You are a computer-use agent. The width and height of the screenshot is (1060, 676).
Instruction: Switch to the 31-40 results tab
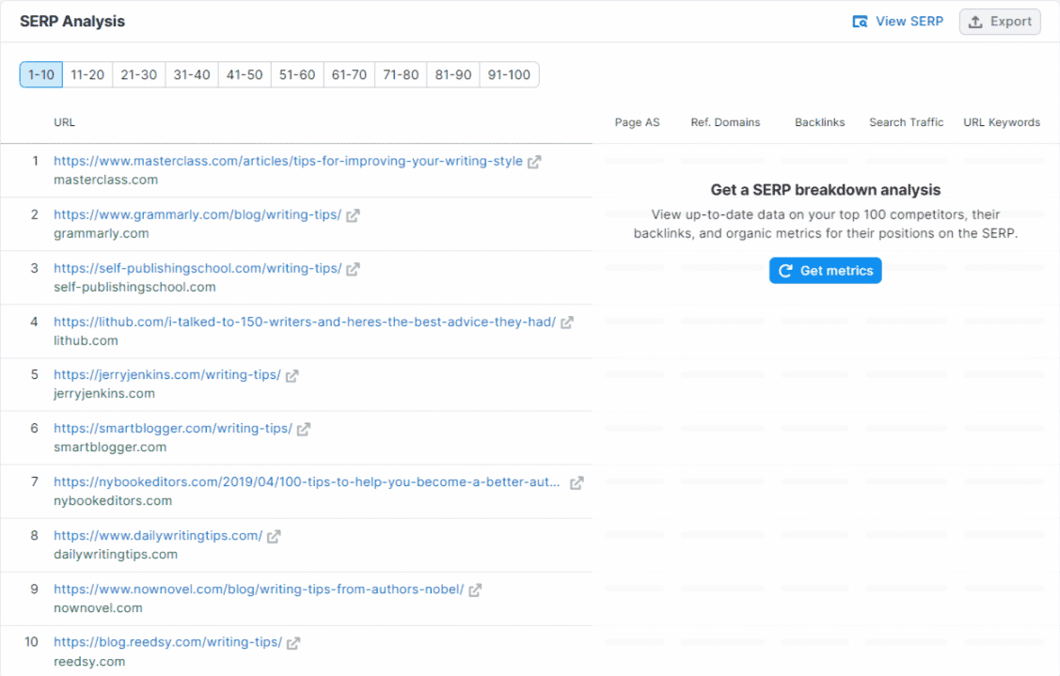click(192, 74)
